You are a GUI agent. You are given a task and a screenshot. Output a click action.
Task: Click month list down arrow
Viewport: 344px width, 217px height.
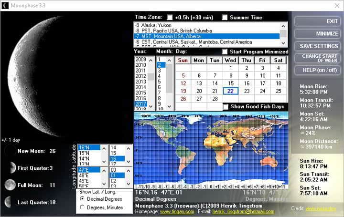tap(169, 106)
